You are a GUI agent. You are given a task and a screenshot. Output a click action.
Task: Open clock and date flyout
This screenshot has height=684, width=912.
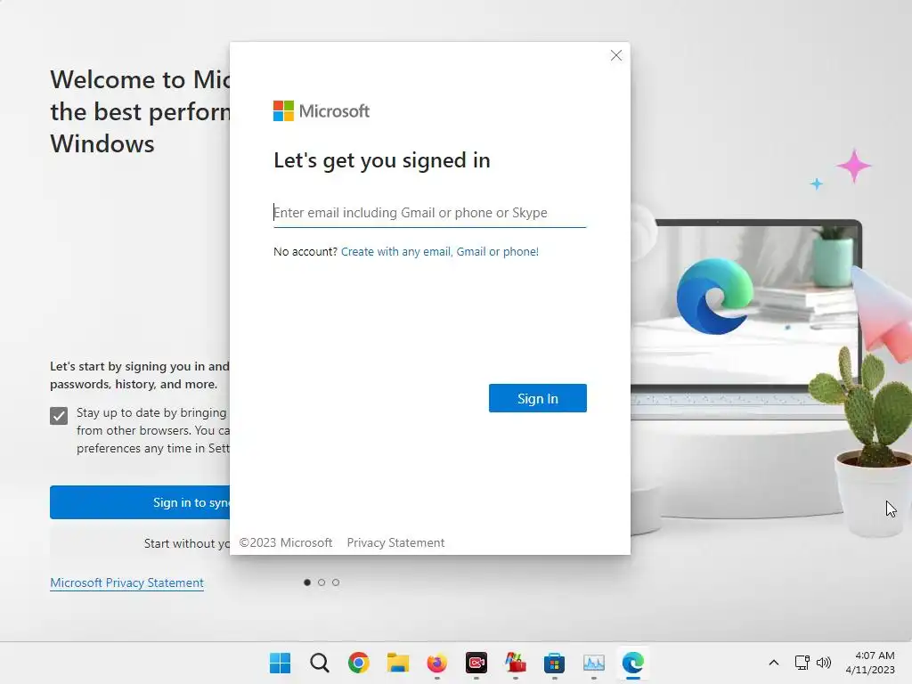click(870, 663)
